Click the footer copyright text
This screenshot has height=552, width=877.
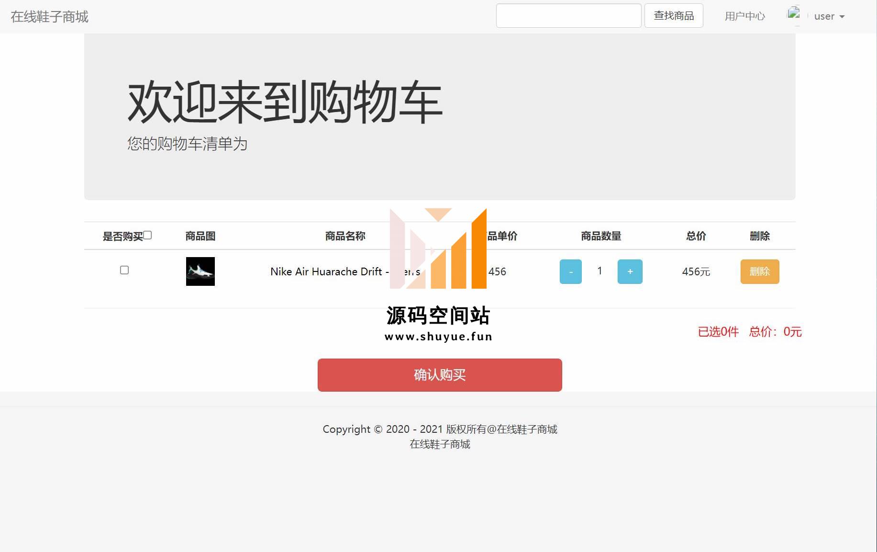click(439, 429)
